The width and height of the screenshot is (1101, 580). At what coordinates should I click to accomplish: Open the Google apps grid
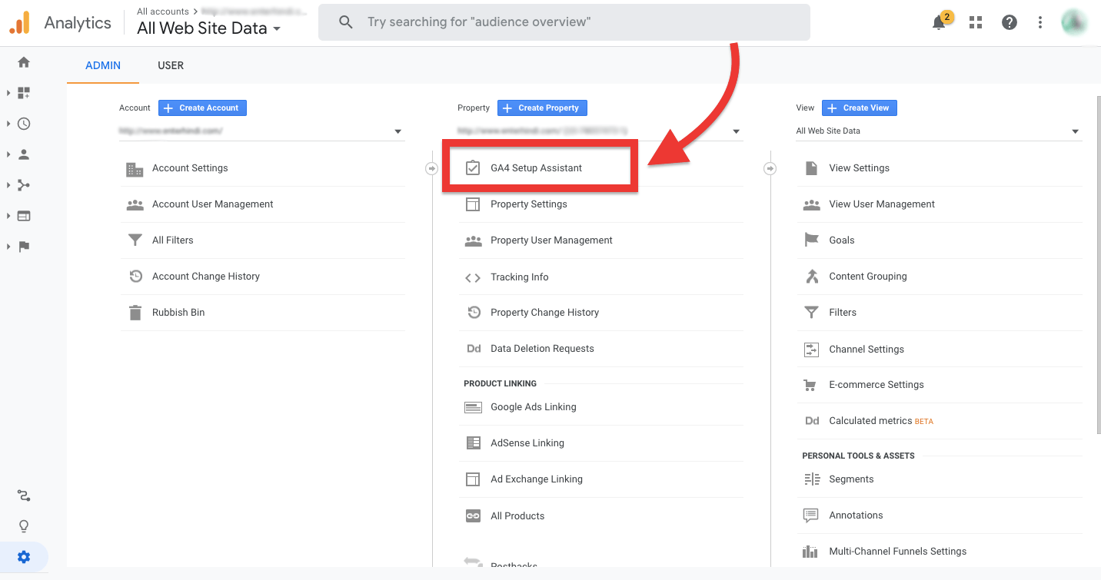tap(976, 22)
